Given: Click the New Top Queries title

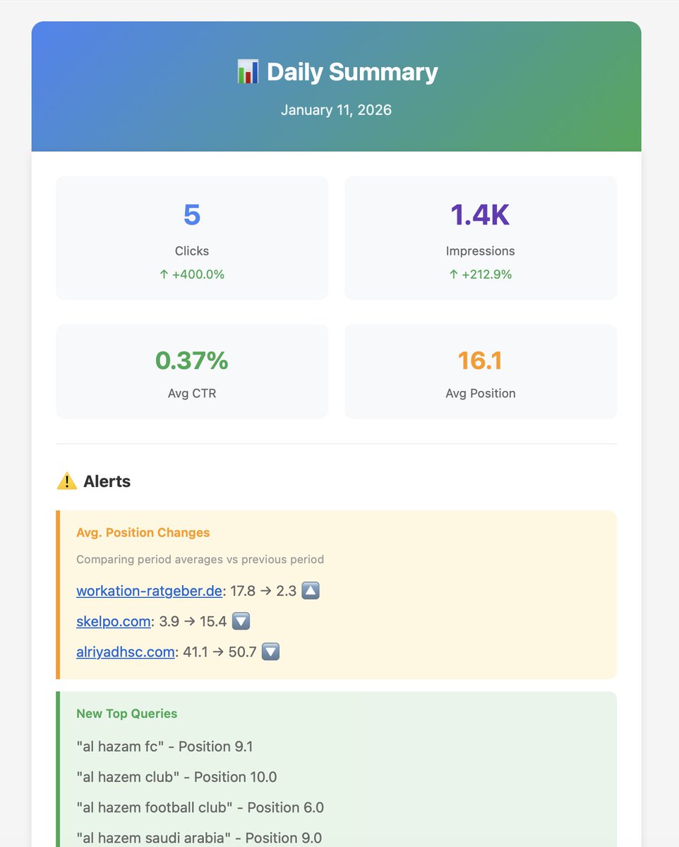Looking at the screenshot, I should (x=127, y=714).
